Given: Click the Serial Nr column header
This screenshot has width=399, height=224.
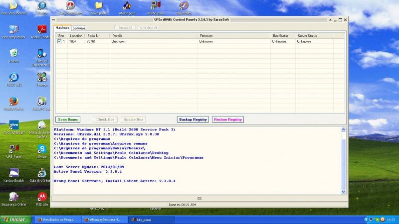Looking at the screenshot, I should coord(97,36).
